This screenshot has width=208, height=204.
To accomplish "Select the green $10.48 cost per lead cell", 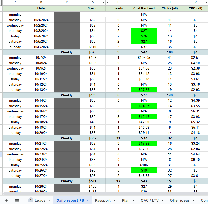I will 144,117.
